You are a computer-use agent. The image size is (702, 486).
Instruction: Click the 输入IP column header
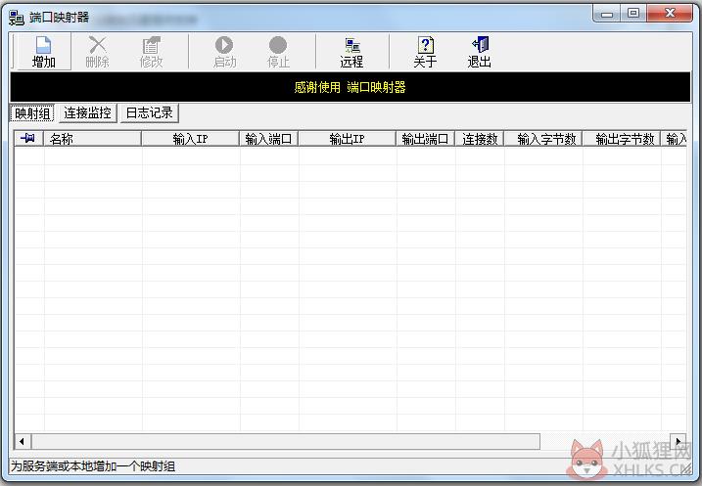click(x=190, y=139)
